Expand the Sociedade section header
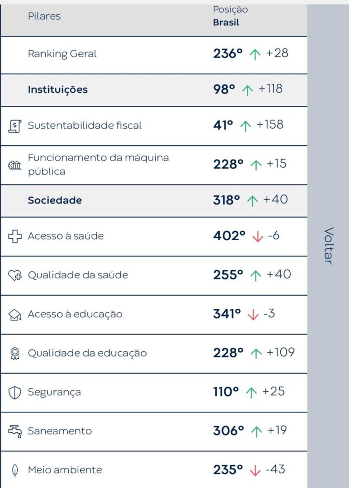Viewport: 349px width, 488px height. point(54,200)
